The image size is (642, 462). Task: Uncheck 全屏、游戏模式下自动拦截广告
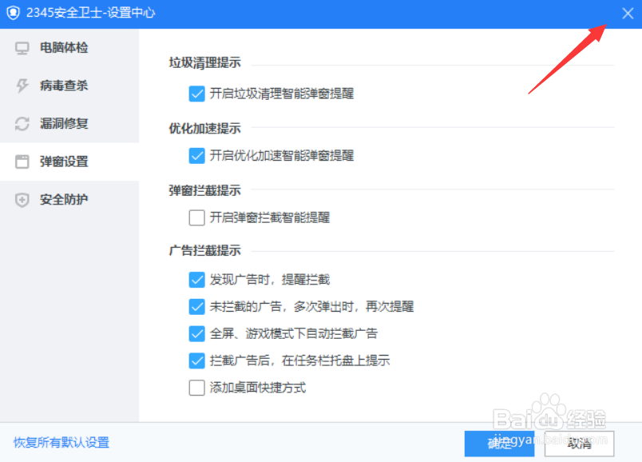pyautogui.click(x=197, y=333)
